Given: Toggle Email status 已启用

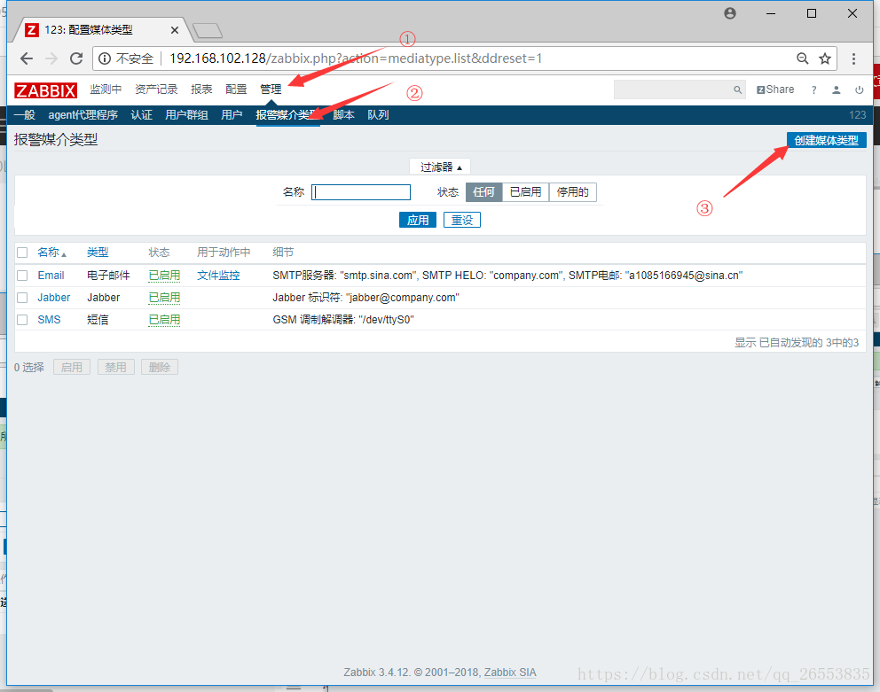Looking at the screenshot, I should [x=164, y=276].
